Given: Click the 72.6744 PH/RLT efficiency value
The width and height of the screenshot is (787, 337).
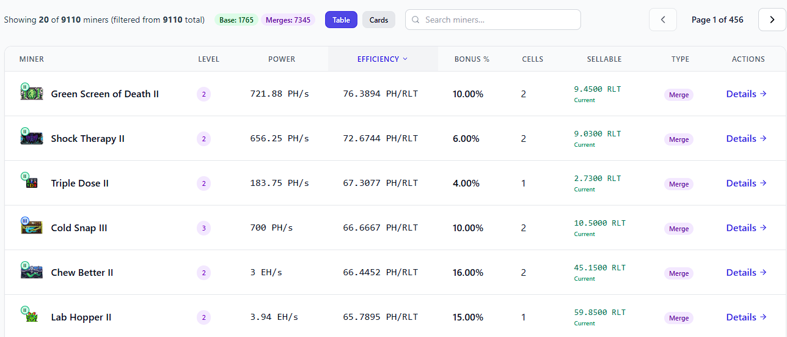Looking at the screenshot, I should click(x=381, y=138).
